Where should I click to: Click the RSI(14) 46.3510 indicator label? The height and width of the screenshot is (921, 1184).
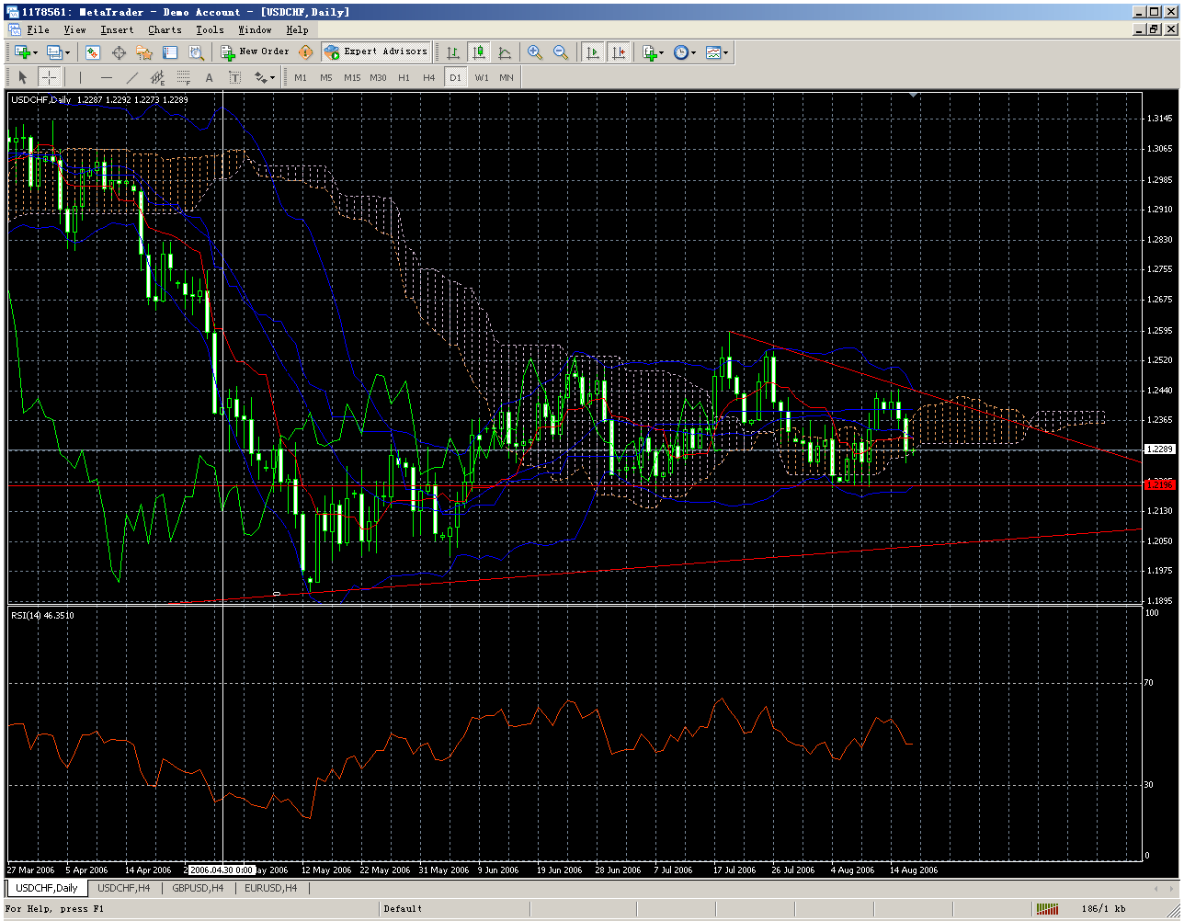(x=42, y=615)
